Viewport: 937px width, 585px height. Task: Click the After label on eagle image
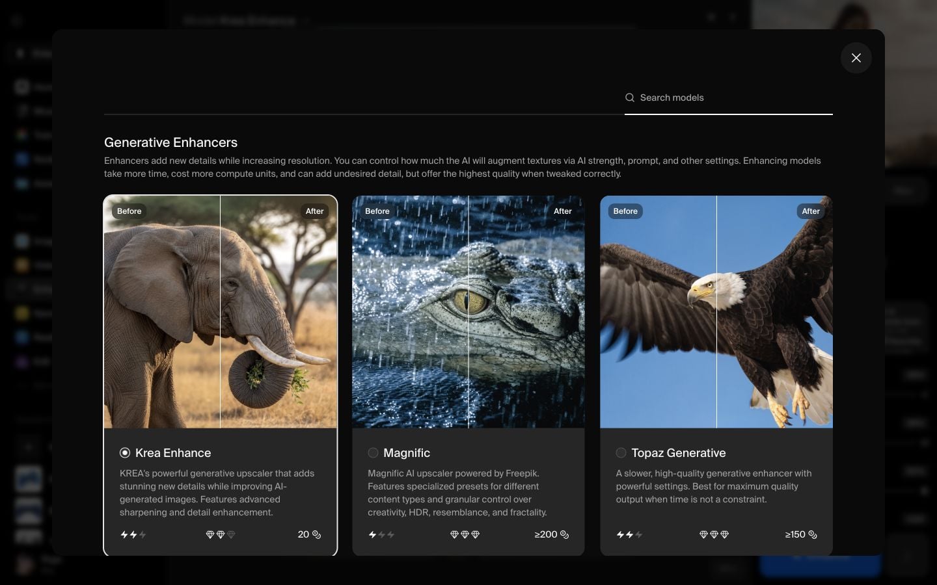[811, 211]
